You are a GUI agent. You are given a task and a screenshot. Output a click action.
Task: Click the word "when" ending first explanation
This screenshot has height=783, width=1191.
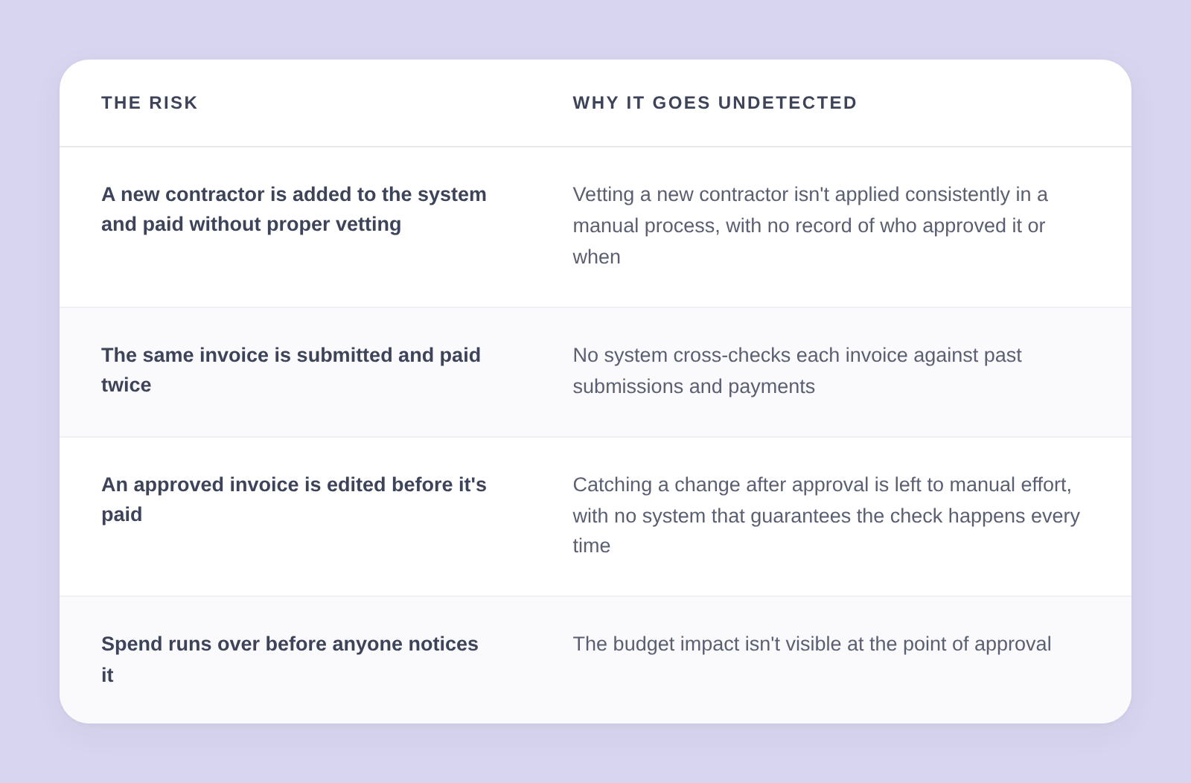pyautogui.click(x=596, y=257)
